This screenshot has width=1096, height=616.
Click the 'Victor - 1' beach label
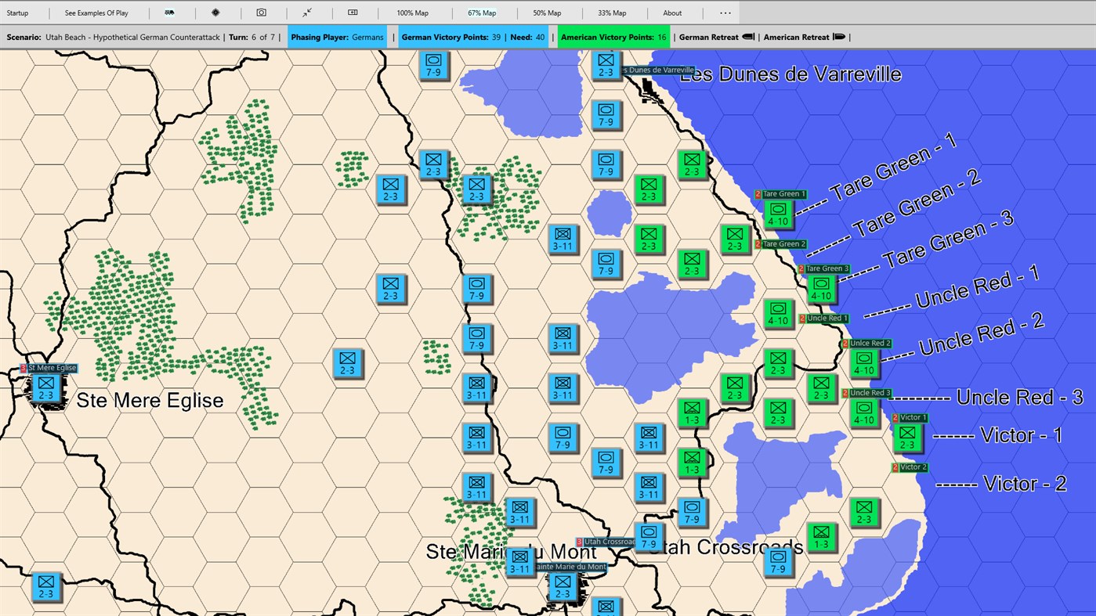point(1021,435)
